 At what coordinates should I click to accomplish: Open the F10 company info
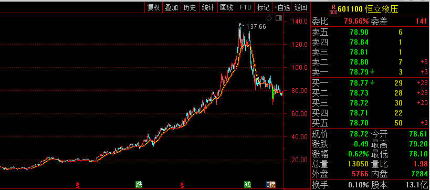point(245,7)
